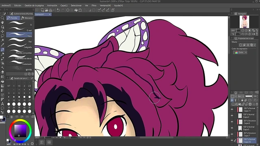
Task: Click the Undo arrow in the command bar
Action: pyautogui.click(x=58, y=10)
